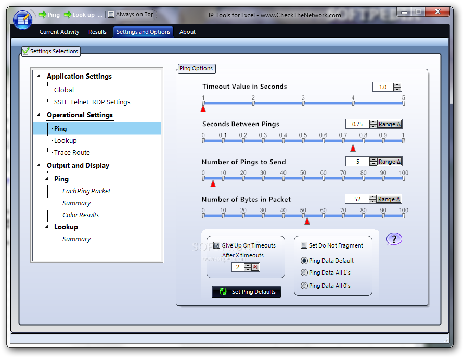Open the About tab

[x=187, y=32]
